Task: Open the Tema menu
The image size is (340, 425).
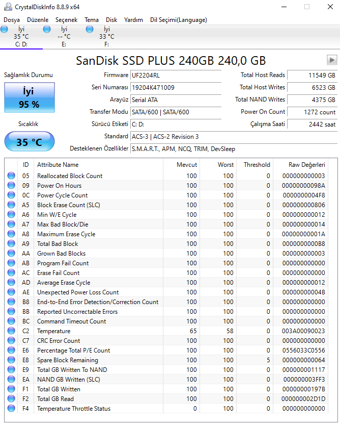Action: (x=92, y=20)
